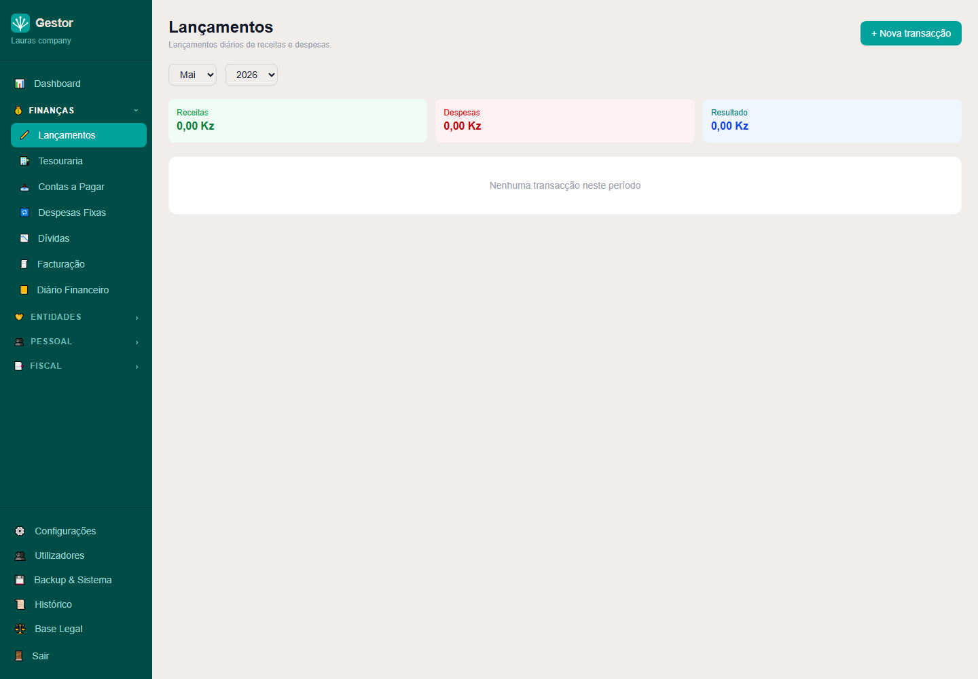Screen dimensions: 978x679
Task: Click the Entidades handshake icon
Action: [19, 317]
